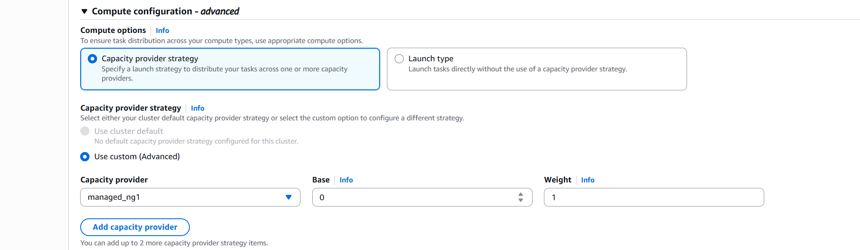Increase Base value with up stepper arrow
Viewport: 860px width, 250px height.
[521, 195]
